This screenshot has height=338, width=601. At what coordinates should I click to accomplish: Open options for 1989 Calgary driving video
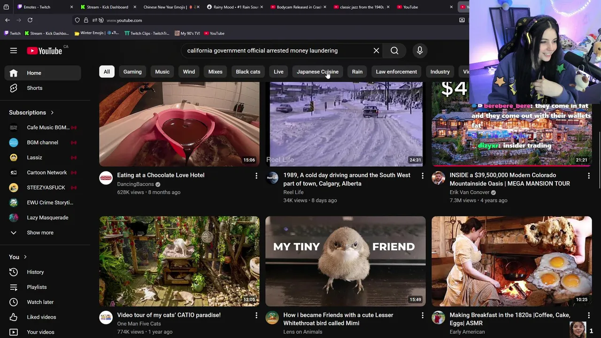[x=423, y=176]
